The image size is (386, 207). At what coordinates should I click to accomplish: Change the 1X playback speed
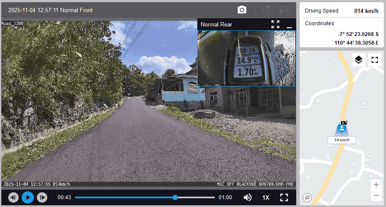[x=266, y=197]
